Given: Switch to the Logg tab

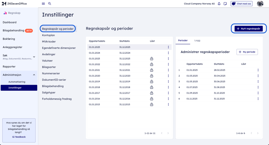Looking at the screenshot, I should pyautogui.click(x=197, y=41).
